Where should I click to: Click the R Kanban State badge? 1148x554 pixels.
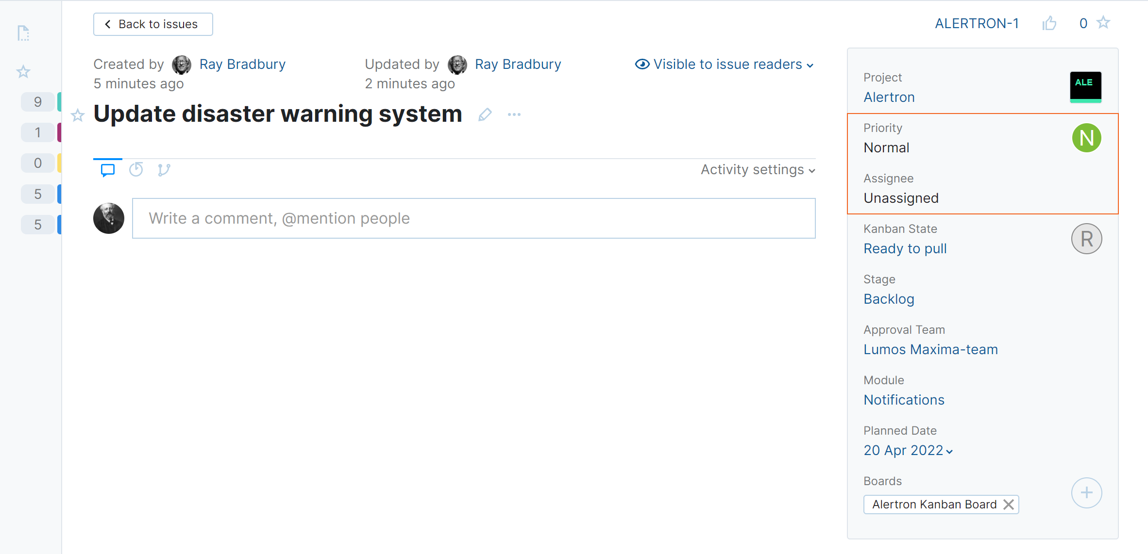pyautogui.click(x=1086, y=239)
